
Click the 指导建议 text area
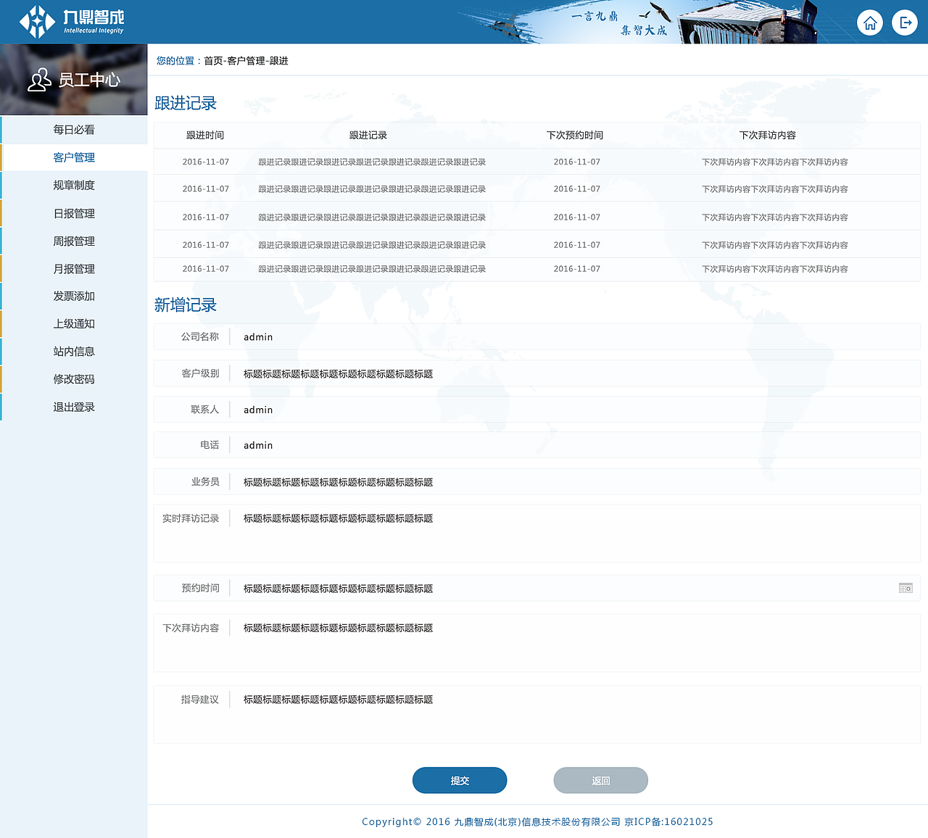507,714
